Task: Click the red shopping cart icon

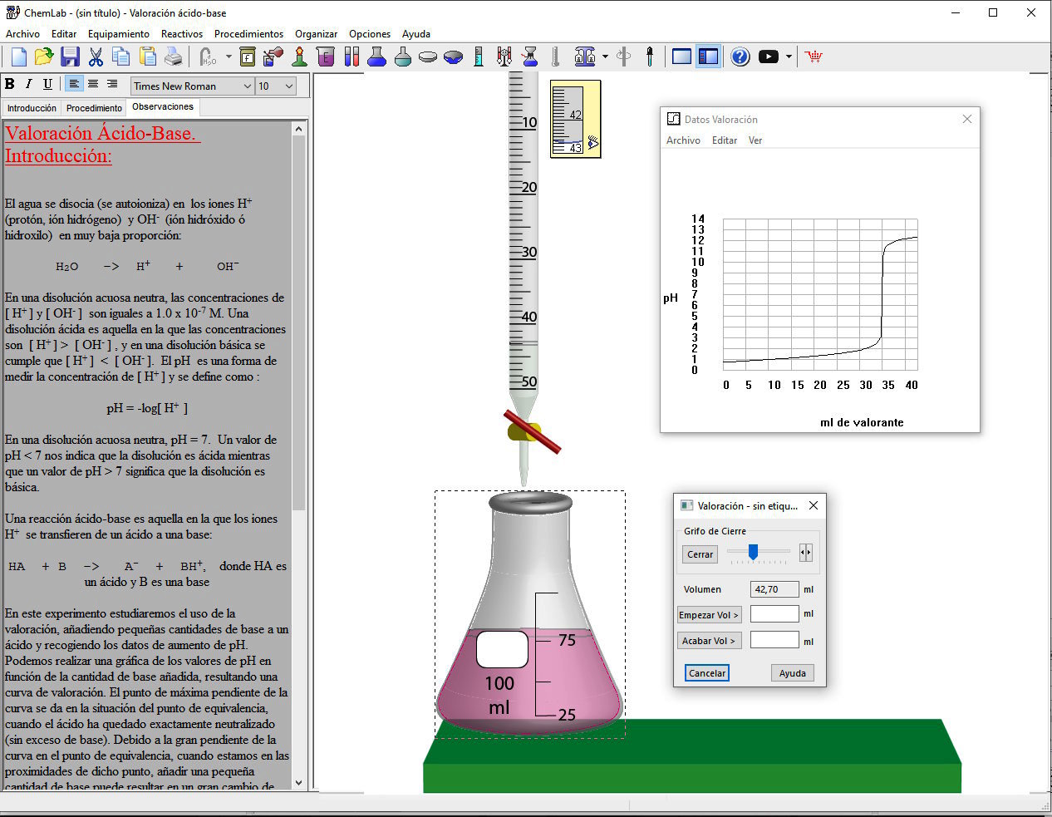Action: [x=814, y=57]
